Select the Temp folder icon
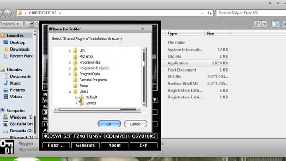This screenshot has width=286, height=161. coord(75,85)
